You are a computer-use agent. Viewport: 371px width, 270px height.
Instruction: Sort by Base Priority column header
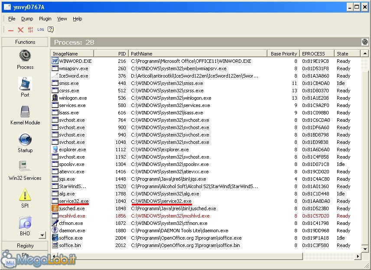point(283,54)
